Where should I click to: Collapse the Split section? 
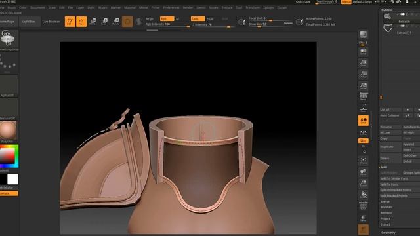(x=383, y=167)
